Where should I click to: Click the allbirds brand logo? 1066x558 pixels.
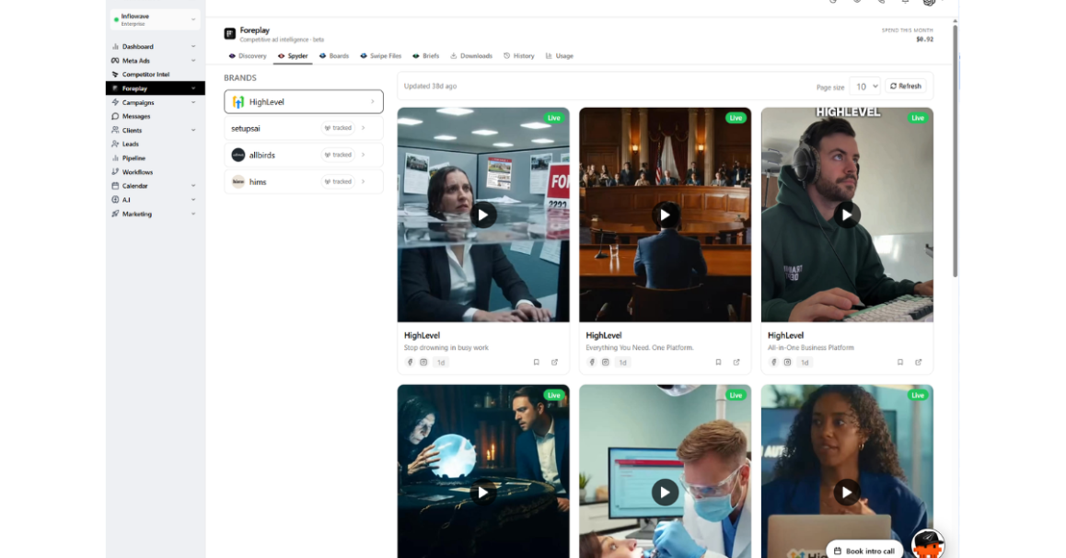click(238, 155)
